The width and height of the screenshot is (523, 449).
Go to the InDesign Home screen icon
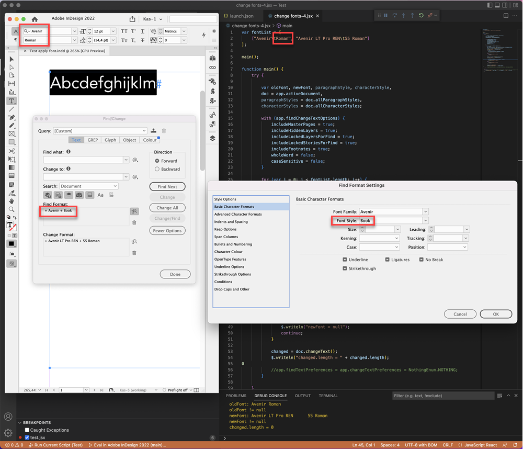pyautogui.click(x=35, y=19)
